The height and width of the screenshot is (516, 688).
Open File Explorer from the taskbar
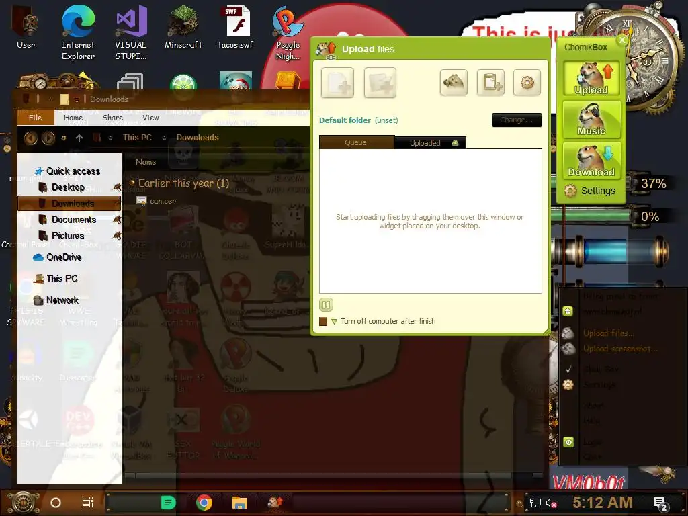240,503
